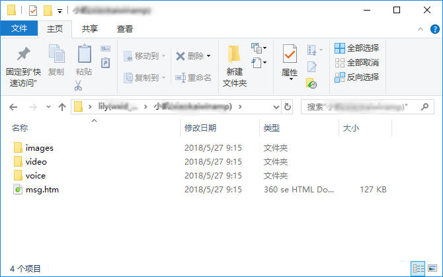The image size is (443, 277).
Task: Switch to the Home (主页) tab
Action: [55, 29]
